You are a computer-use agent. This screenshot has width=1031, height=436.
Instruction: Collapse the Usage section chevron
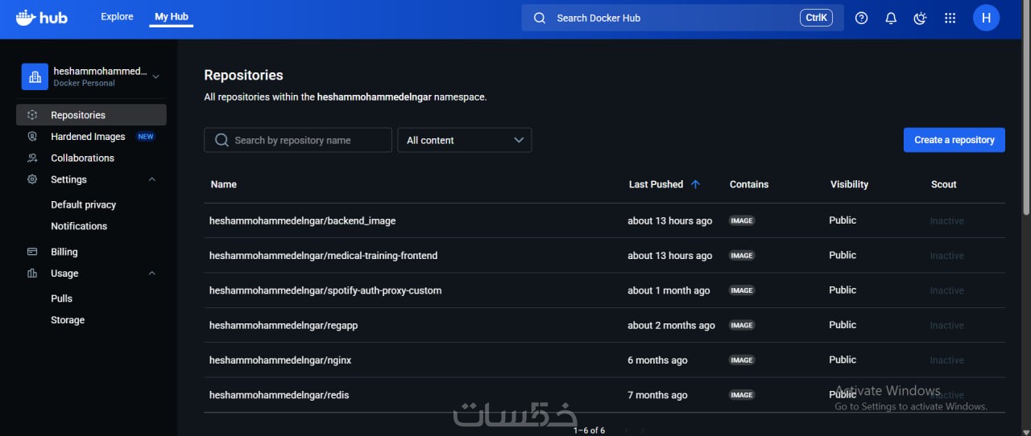click(x=152, y=274)
